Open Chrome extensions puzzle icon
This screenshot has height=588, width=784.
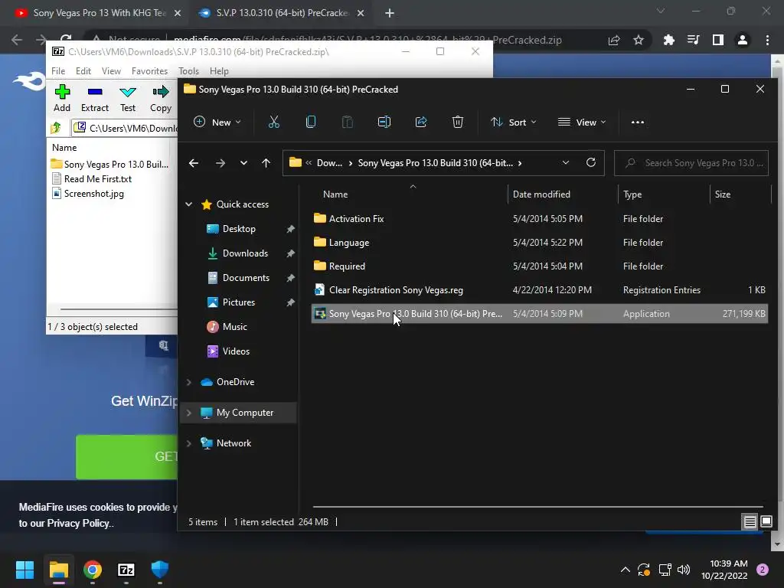668,40
